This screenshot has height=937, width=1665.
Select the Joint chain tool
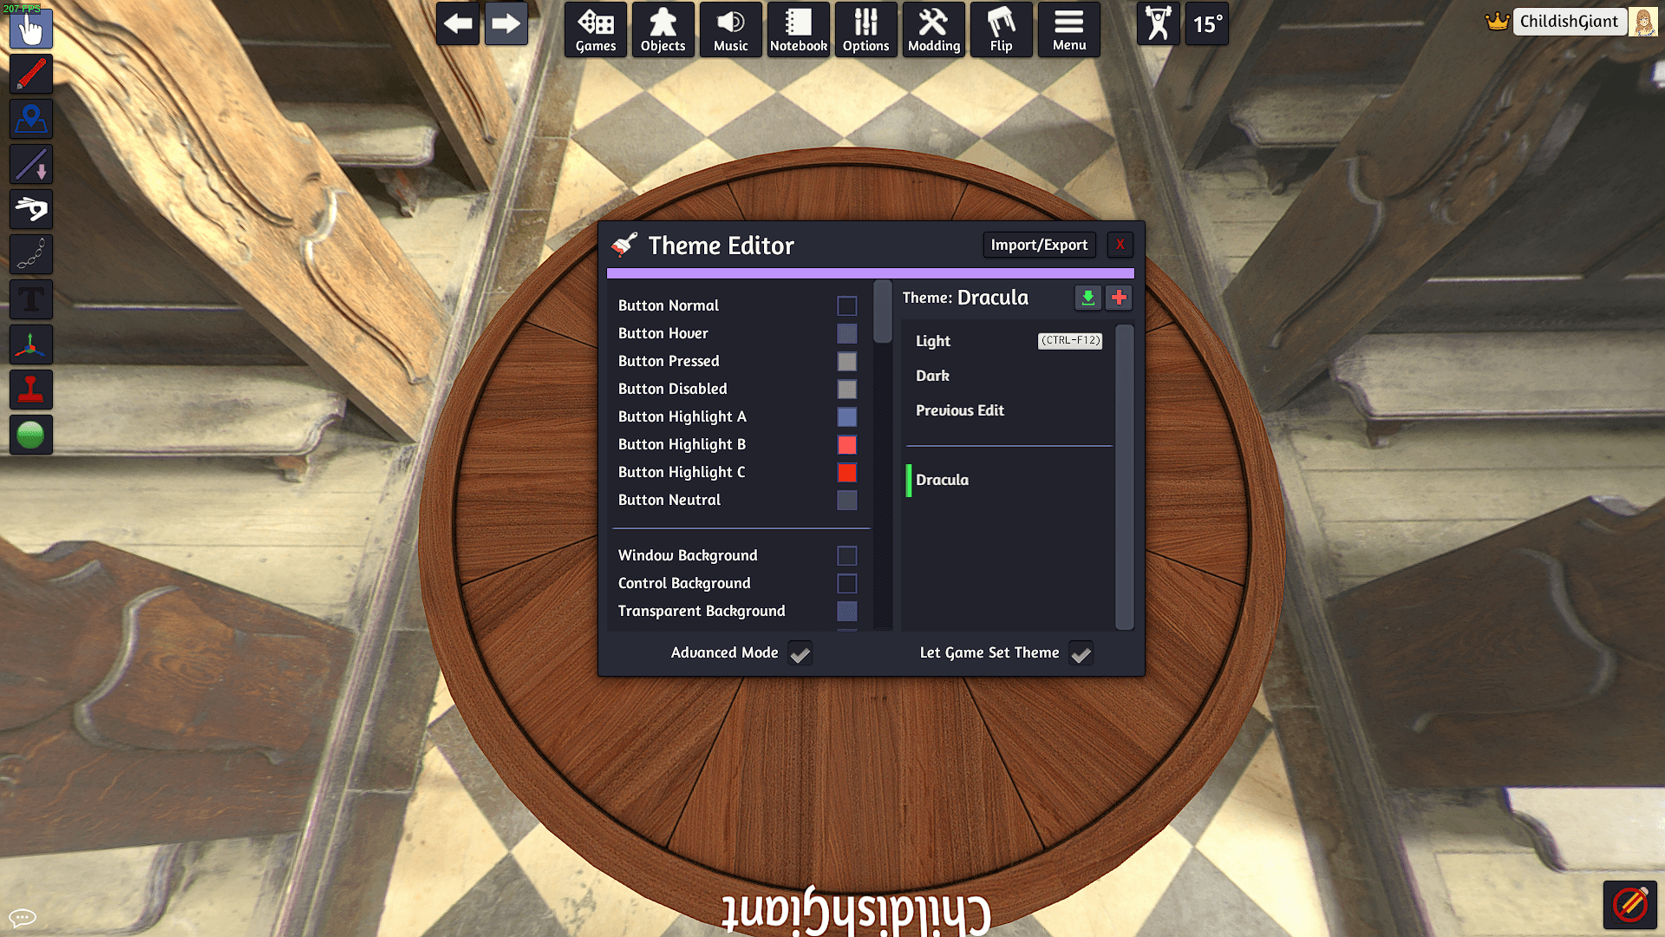click(x=31, y=254)
